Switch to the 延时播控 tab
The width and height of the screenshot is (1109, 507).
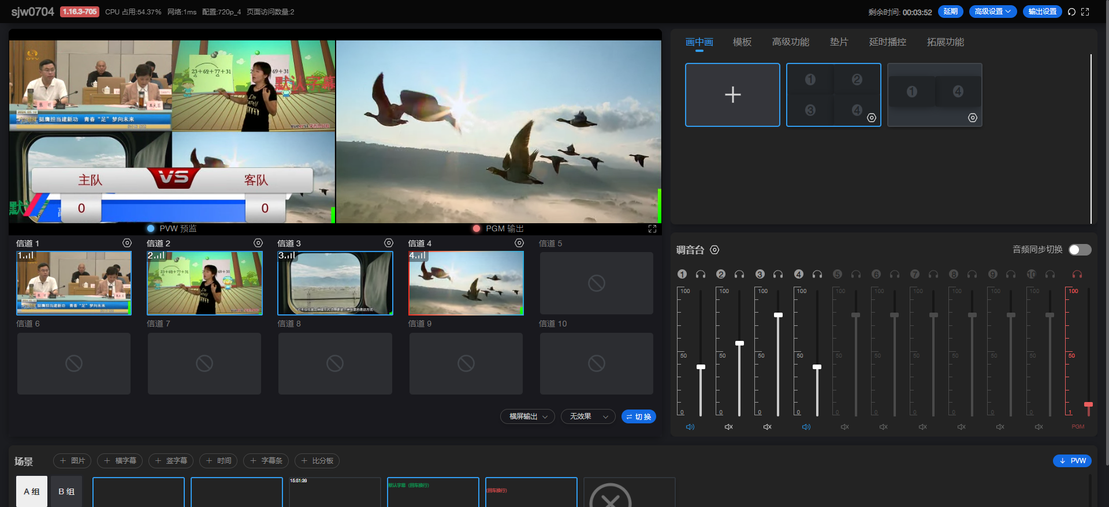click(x=887, y=42)
